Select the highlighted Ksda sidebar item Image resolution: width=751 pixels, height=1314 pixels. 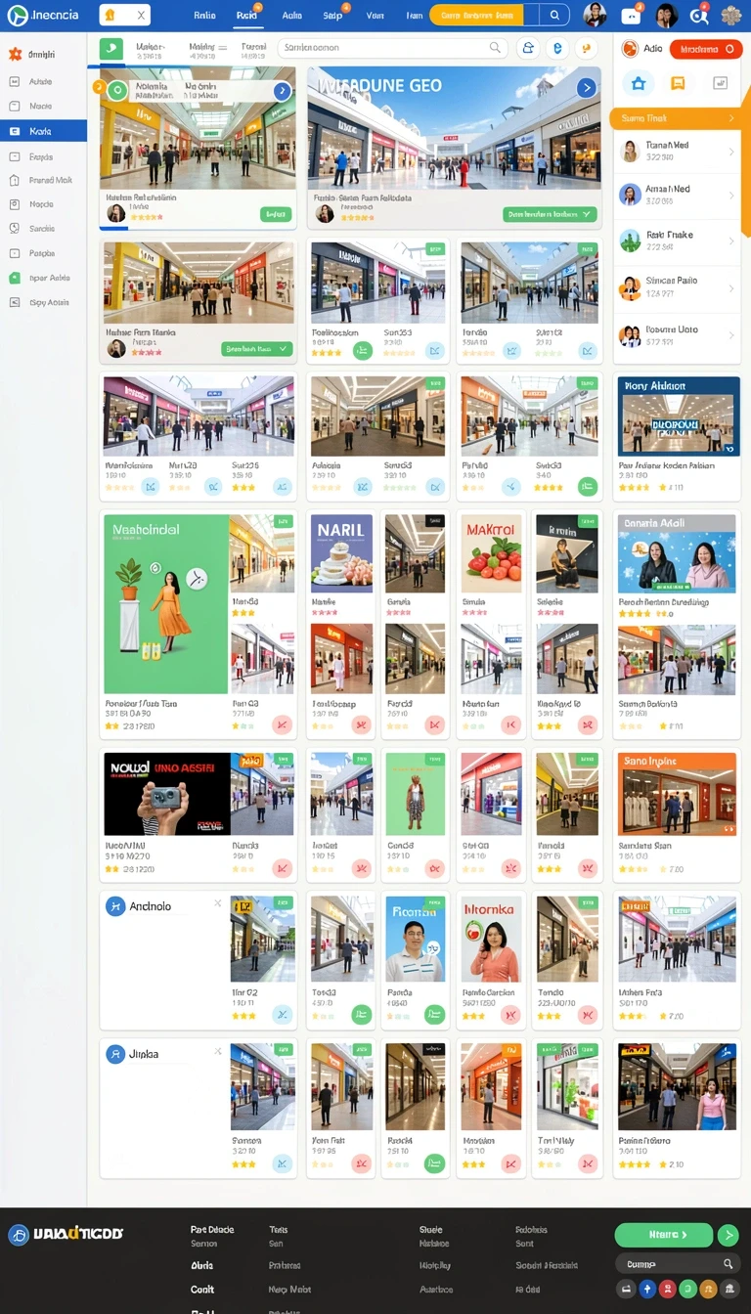point(43,131)
